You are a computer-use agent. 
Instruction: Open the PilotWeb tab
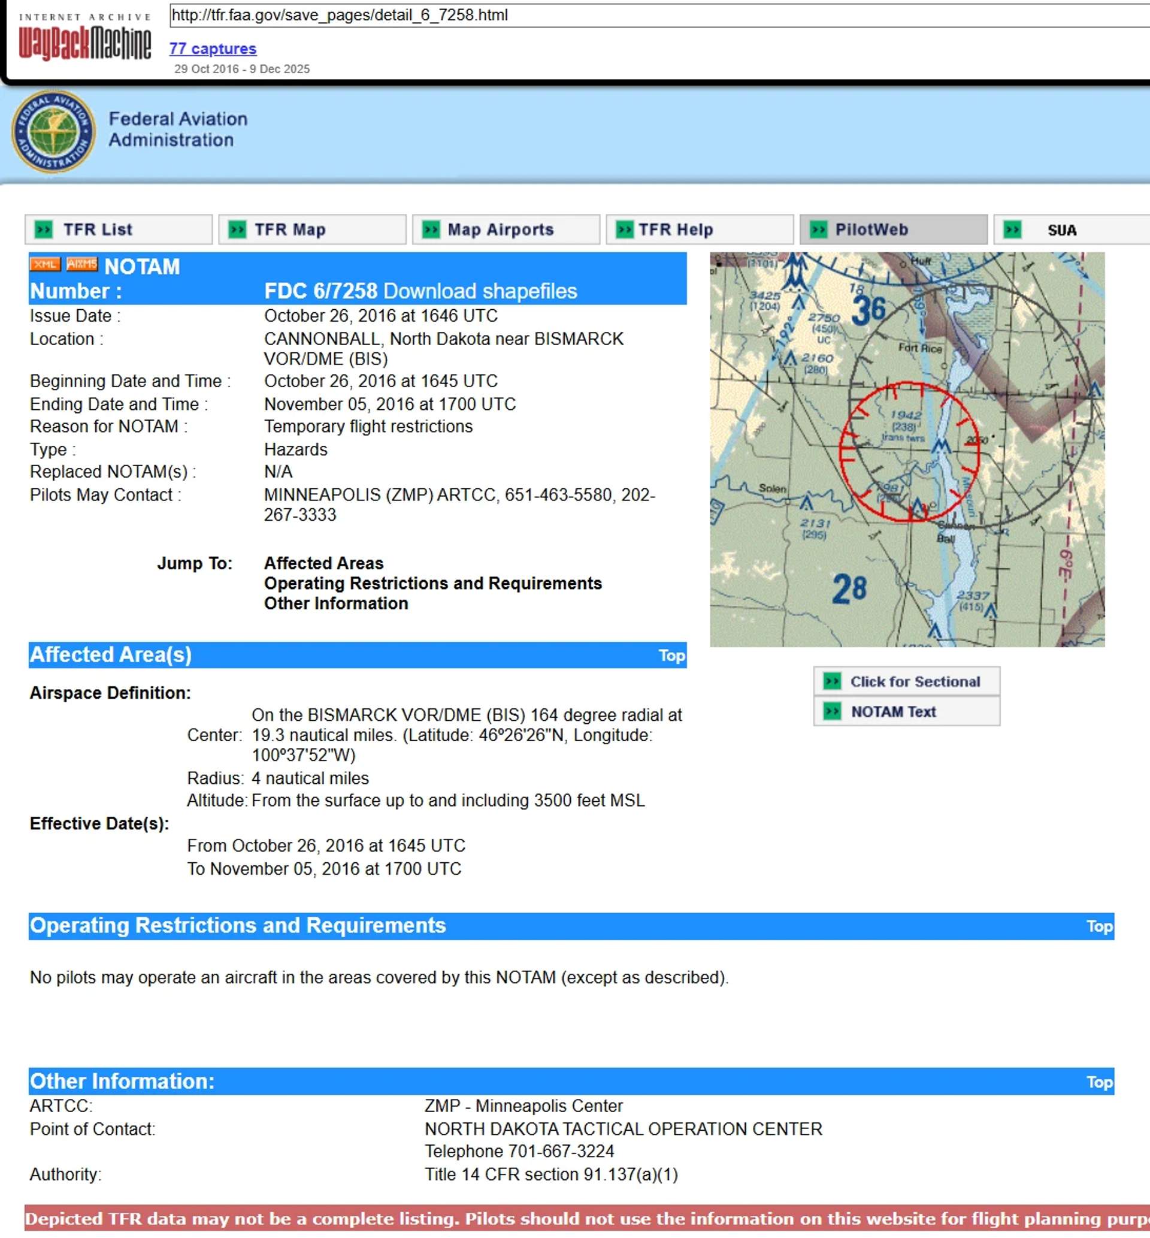click(x=894, y=230)
